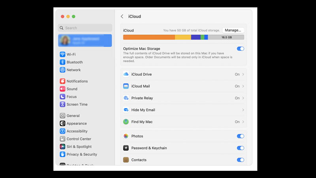Click the iCloud Drive cloud icon

(x=126, y=74)
